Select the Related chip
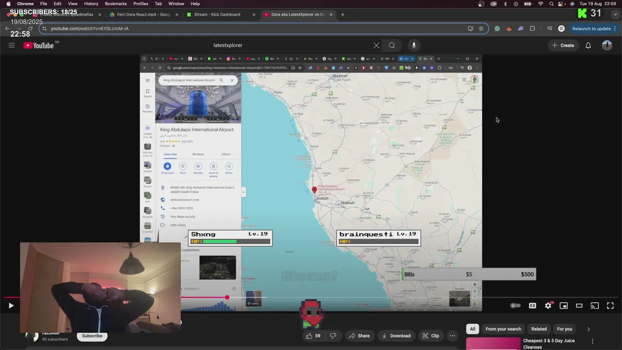This screenshot has width=622, height=350. pos(539,329)
